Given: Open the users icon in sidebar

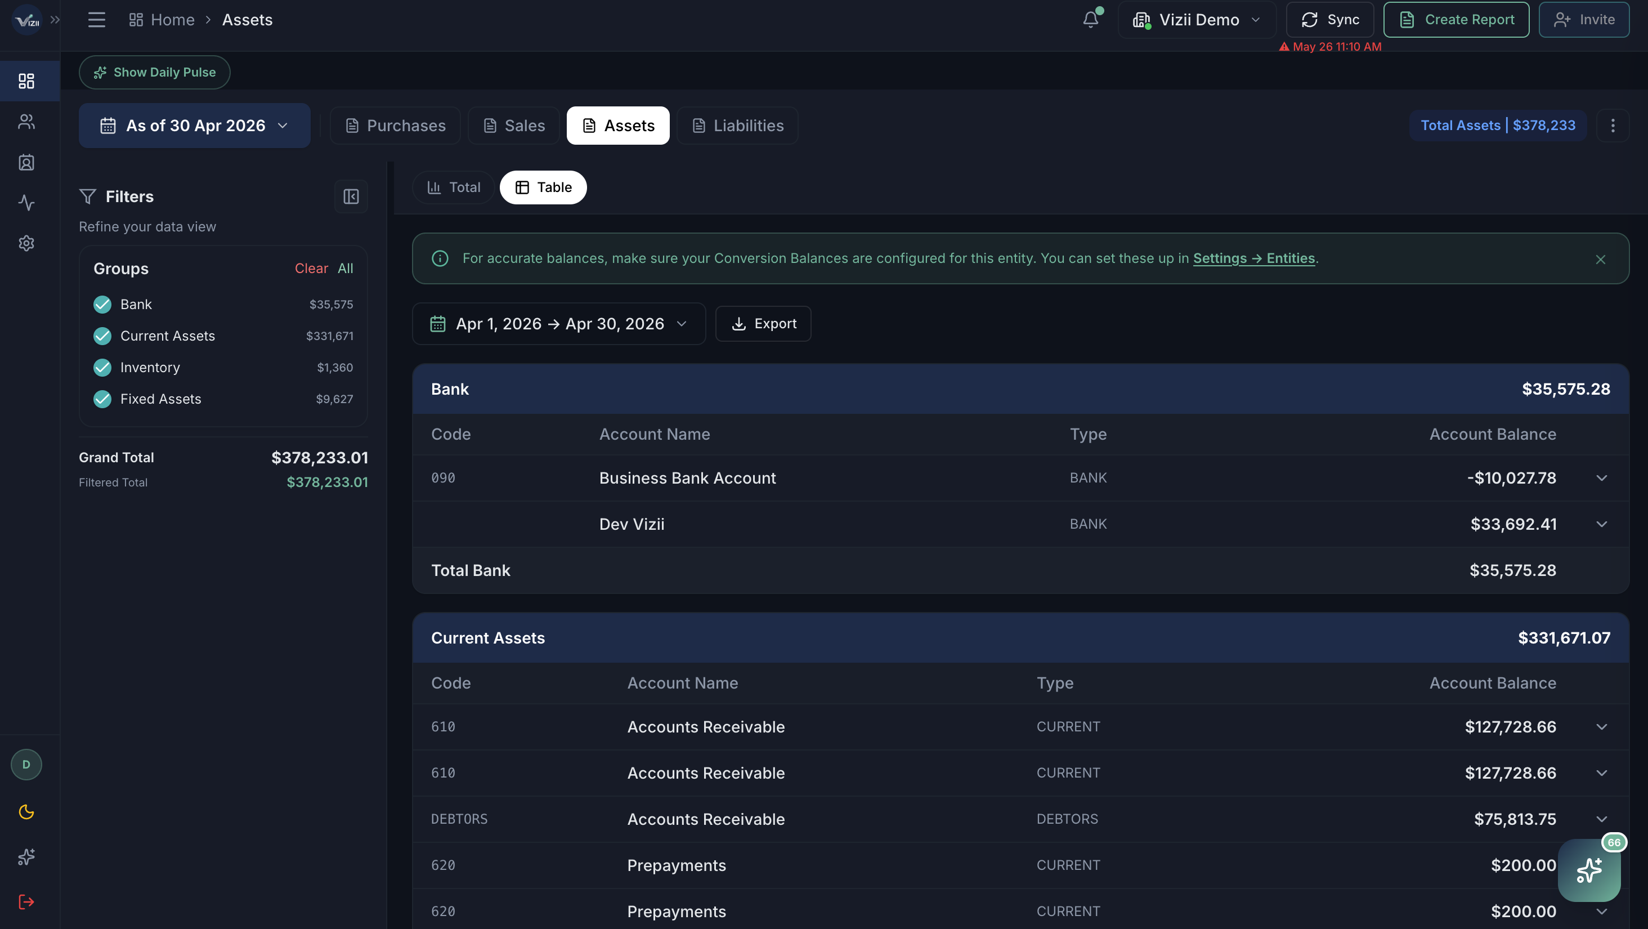Looking at the screenshot, I should tap(26, 122).
